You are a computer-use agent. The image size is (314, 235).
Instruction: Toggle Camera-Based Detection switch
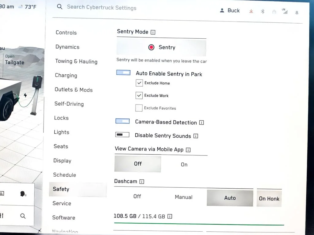pyautogui.click(x=123, y=121)
